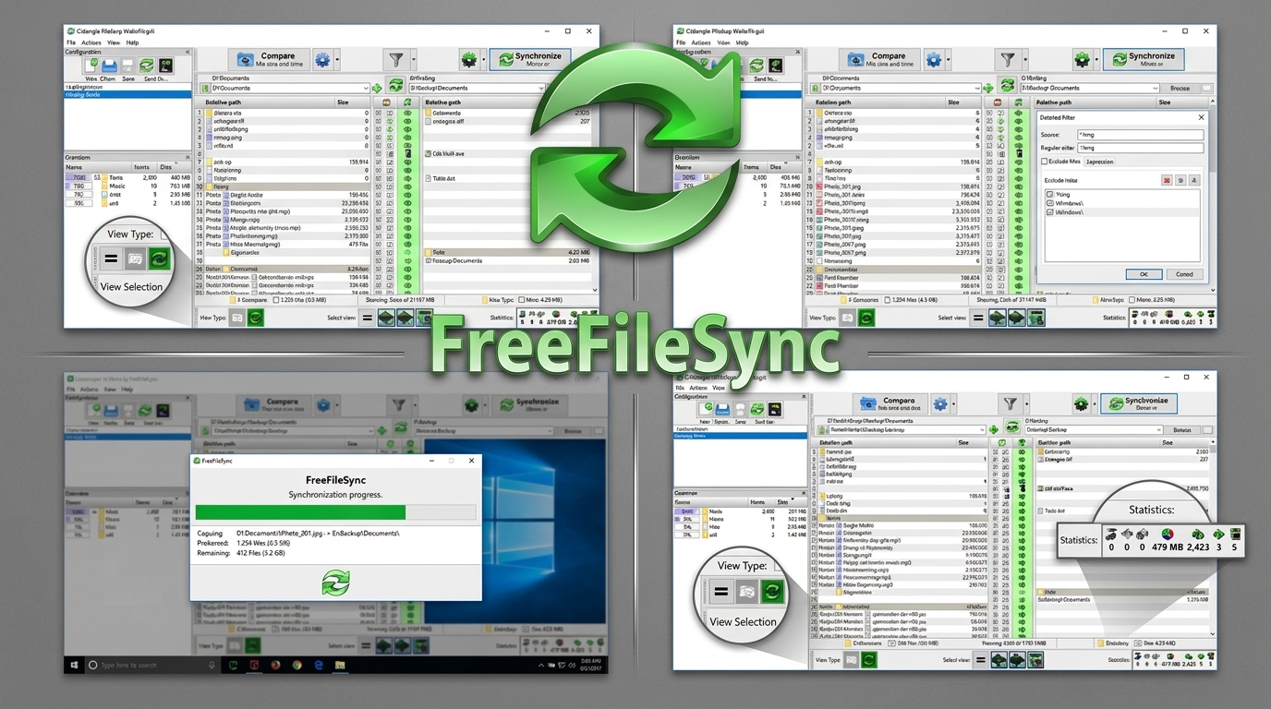Open File Explorer from the taskbar

pos(341,665)
